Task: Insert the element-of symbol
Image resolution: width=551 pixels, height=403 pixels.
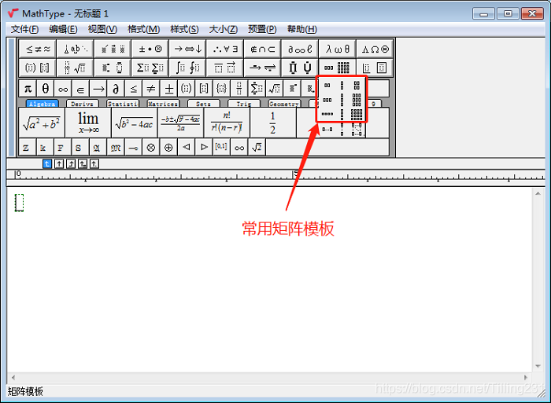Action: tap(80, 89)
